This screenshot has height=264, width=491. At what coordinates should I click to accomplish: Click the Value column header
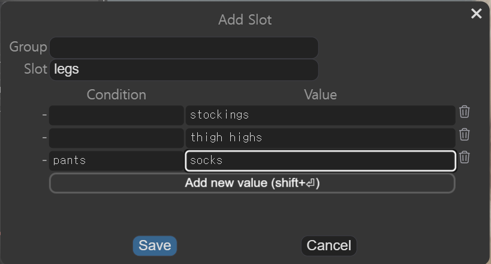coord(320,95)
